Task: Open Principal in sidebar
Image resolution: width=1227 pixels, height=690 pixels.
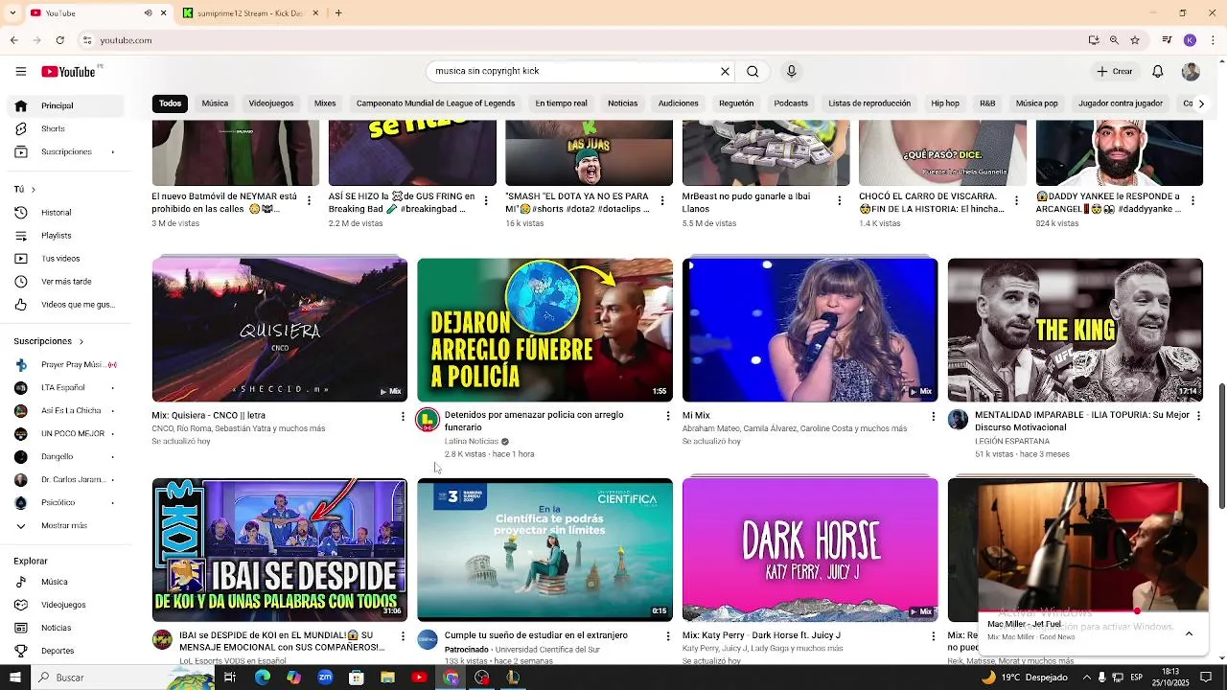Action: [x=57, y=105]
